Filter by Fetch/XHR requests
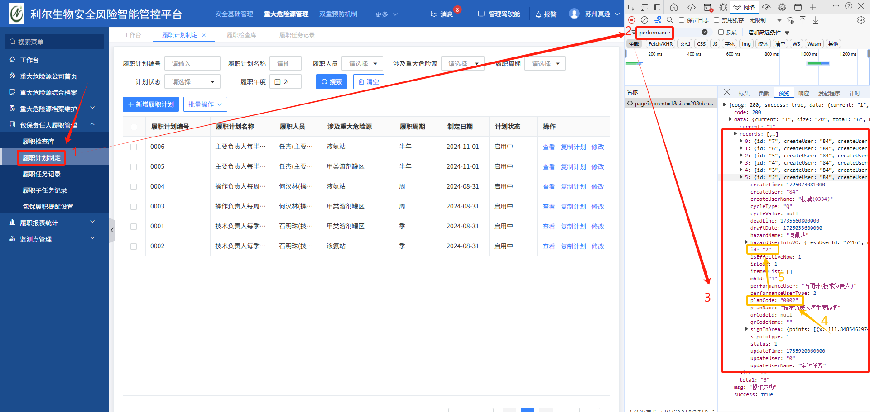 tap(660, 44)
